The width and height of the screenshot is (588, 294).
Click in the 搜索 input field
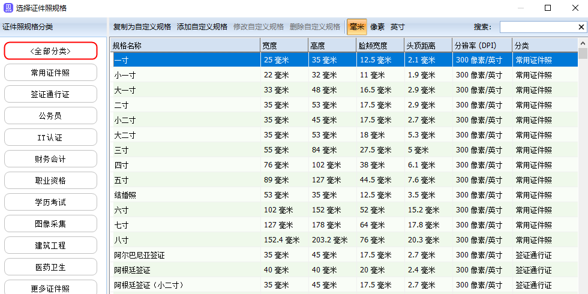click(x=538, y=27)
